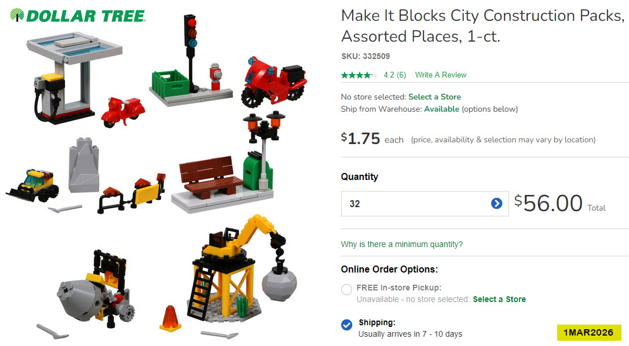Click the 4.2 (6) rating count
629x346 pixels.
click(x=395, y=75)
